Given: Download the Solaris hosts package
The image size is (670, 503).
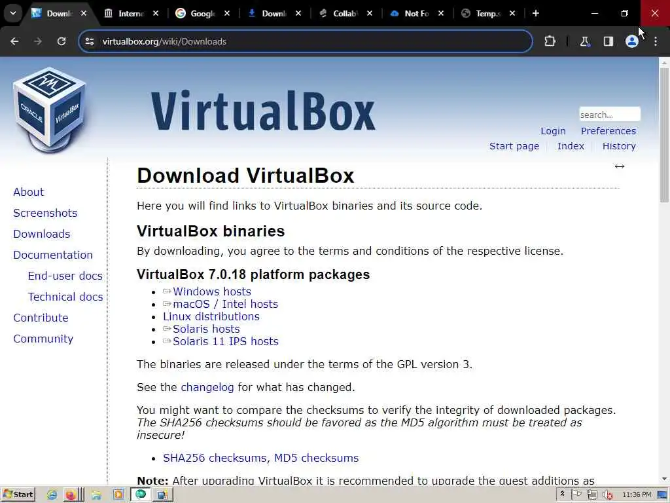Looking at the screenshot, I should coord(206,329).
